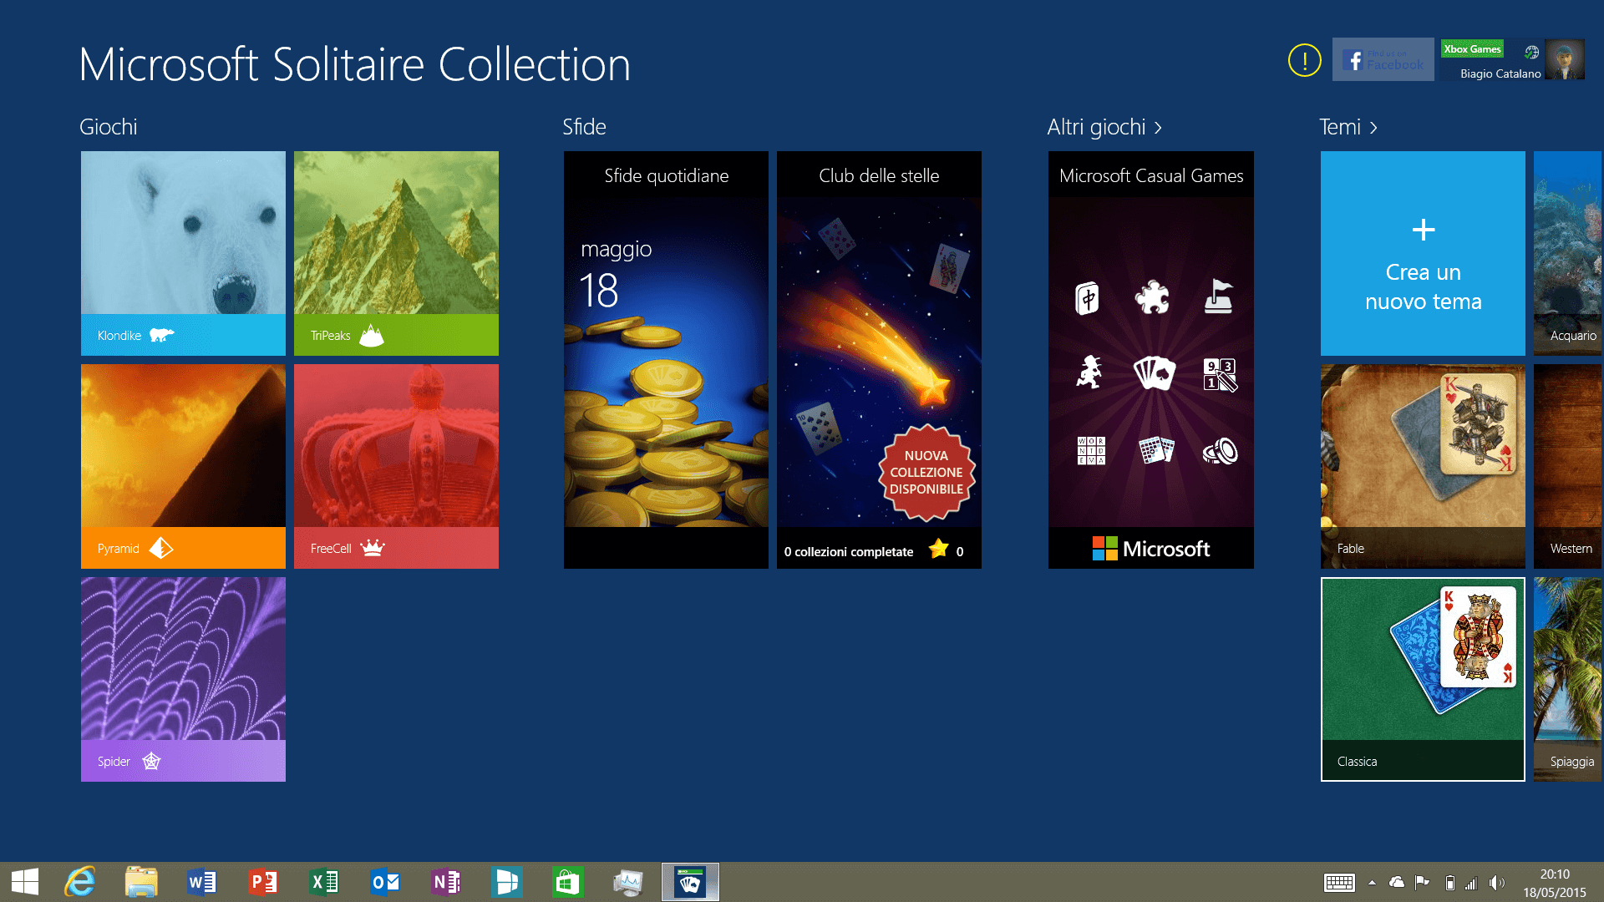Click the Microsoft logo banner

click(1151, 548)
